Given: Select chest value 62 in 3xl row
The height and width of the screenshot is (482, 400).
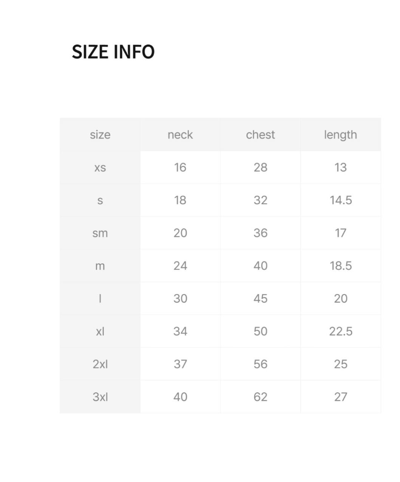Looking at the screenshot, I should click(x=260, y=397).
